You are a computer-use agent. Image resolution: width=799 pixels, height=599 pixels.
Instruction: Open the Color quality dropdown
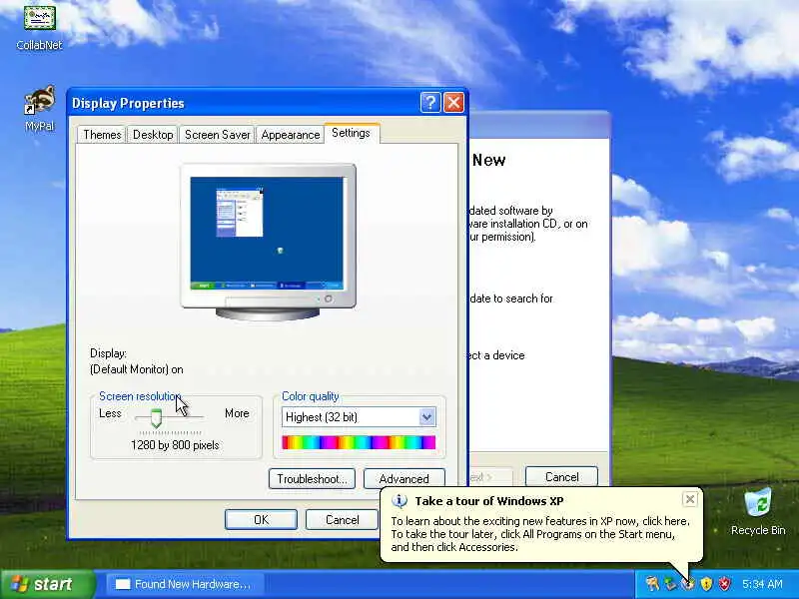point(359,417)
